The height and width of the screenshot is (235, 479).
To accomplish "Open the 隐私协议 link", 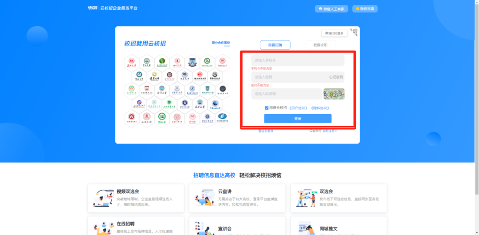I will tap(320, 108).
